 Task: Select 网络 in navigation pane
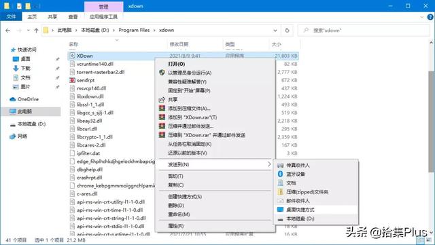(22, 136)
